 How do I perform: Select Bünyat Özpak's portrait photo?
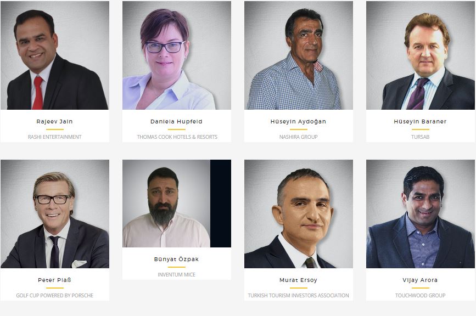177,204
